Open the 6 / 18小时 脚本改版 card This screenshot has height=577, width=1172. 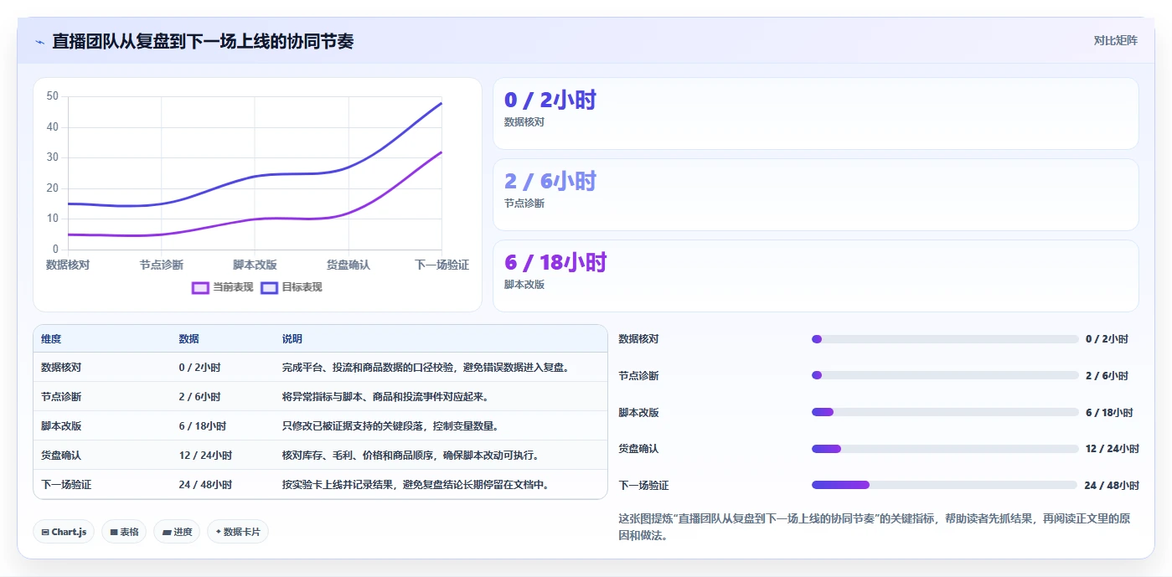click(815, 276)
